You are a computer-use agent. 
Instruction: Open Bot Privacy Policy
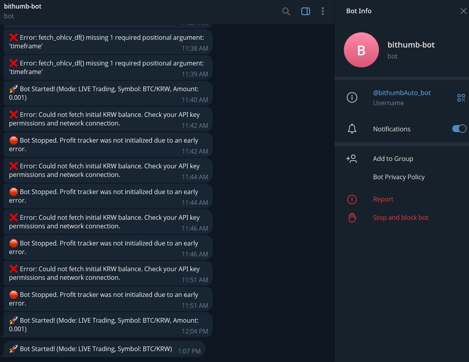pyautogui.click(x=399, y=177)
